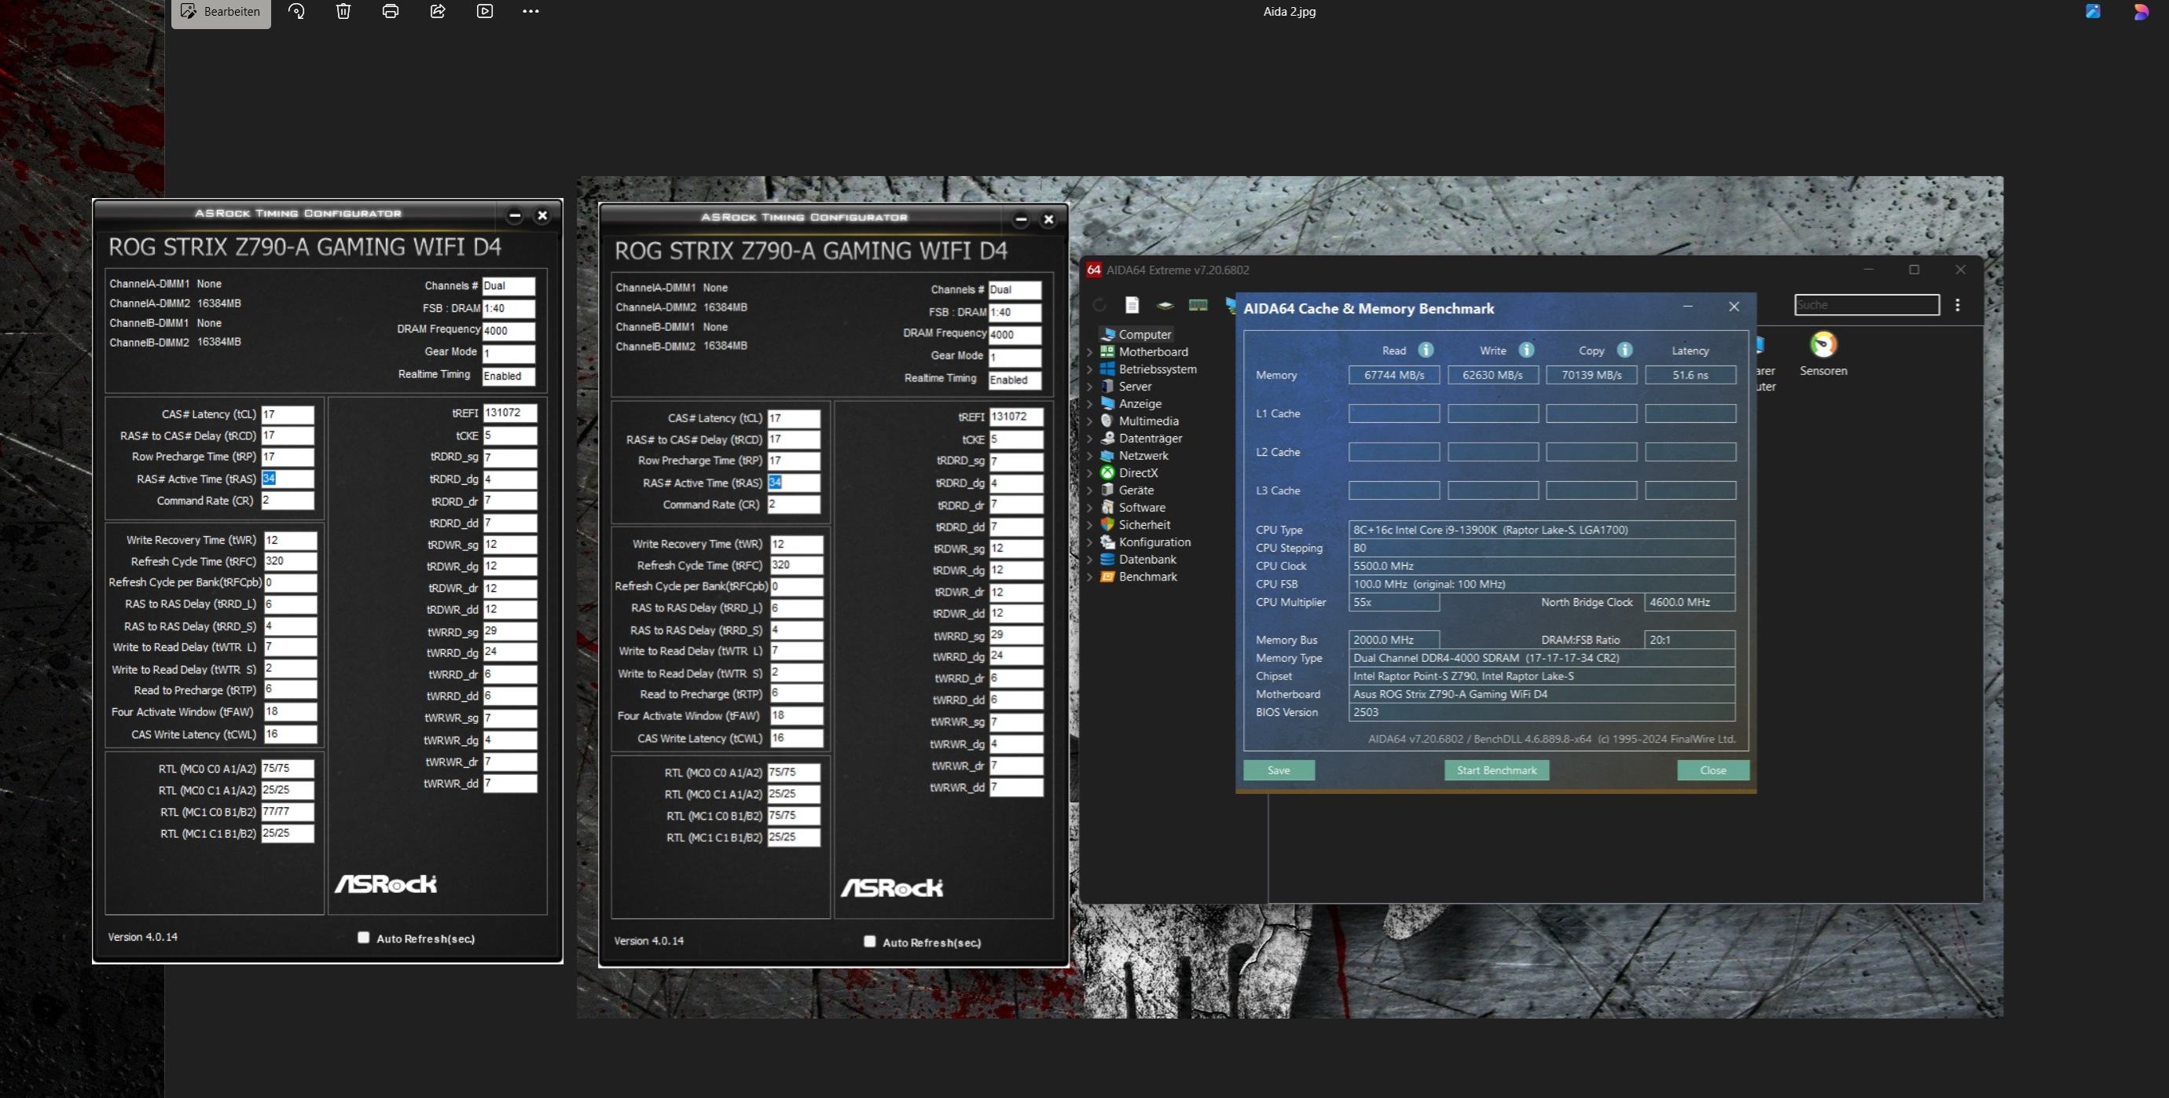The height and width of the screenshot is (1098, 2169).
Task: Expand the Konfiguration tree node arrow
Action: 1091,542
